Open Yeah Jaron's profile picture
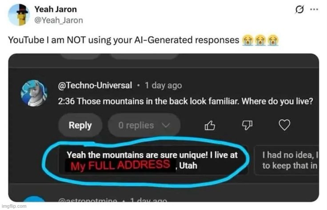This screenshot has height=210, width=327. point(19,15)
